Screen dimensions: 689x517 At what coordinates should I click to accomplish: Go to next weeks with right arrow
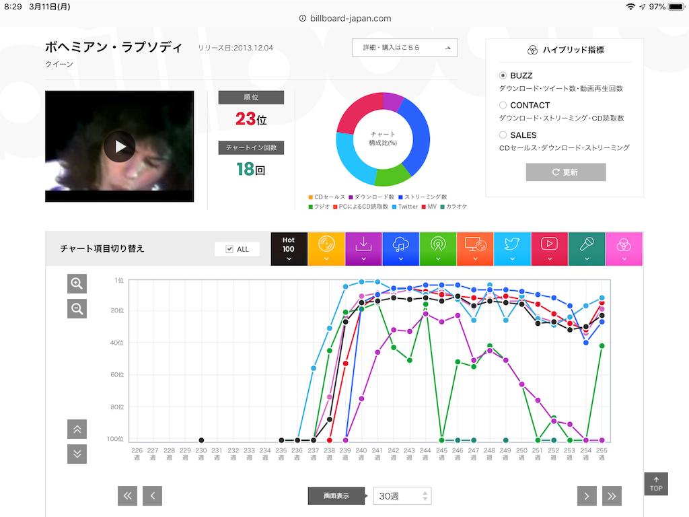587,496
